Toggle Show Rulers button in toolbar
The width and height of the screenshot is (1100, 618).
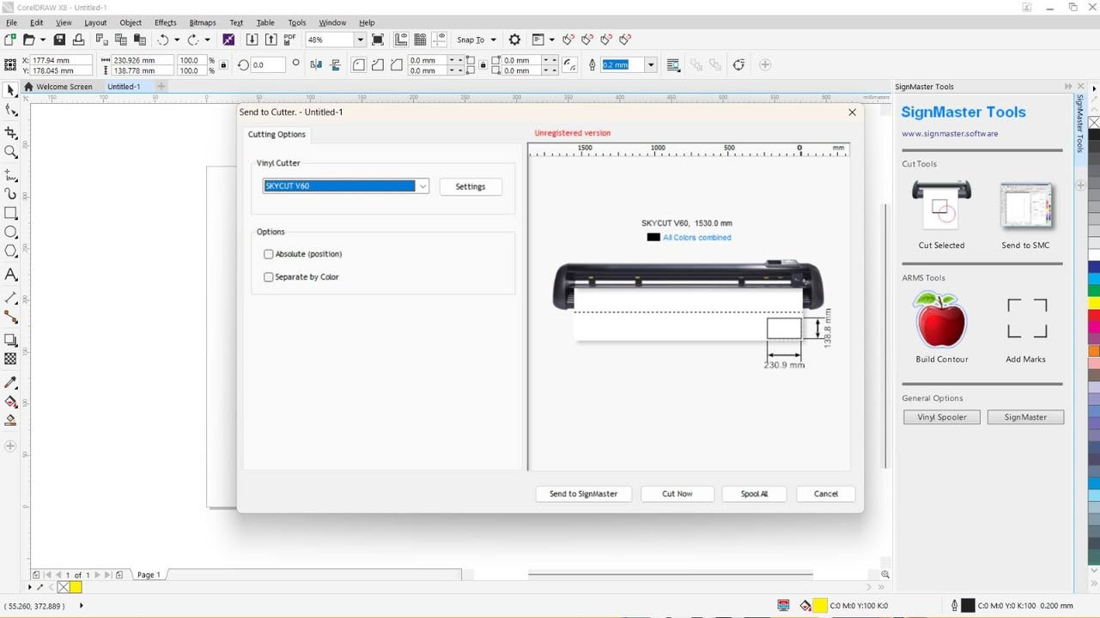(x=401, y=39)
